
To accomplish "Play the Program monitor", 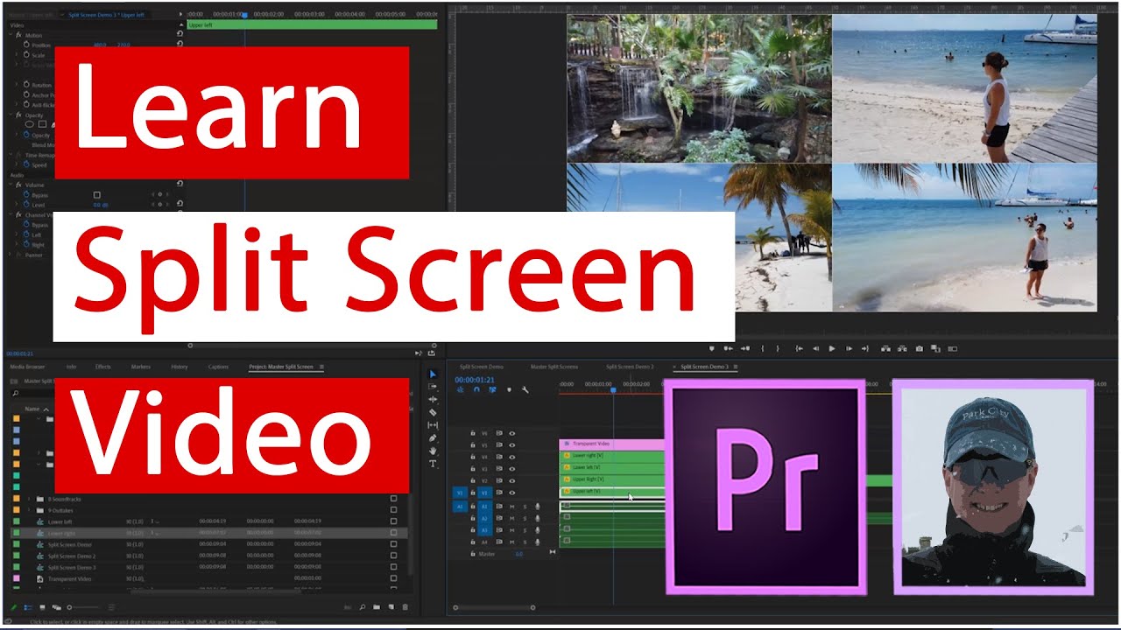I will (x=832, y=348).
